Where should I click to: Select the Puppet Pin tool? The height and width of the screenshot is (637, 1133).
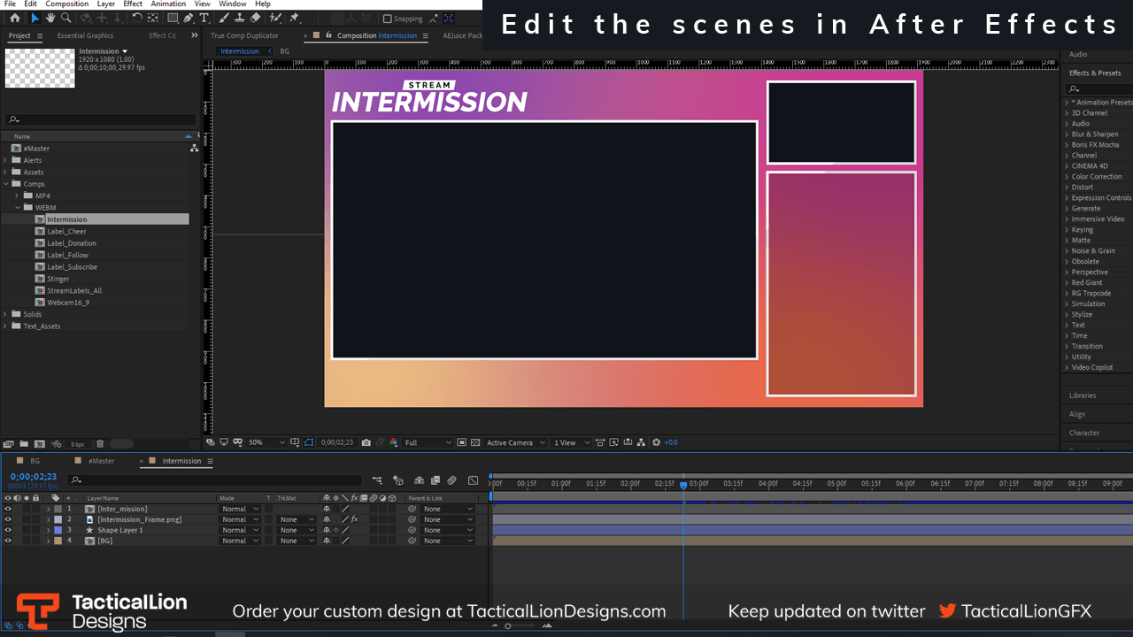(294, 18)
